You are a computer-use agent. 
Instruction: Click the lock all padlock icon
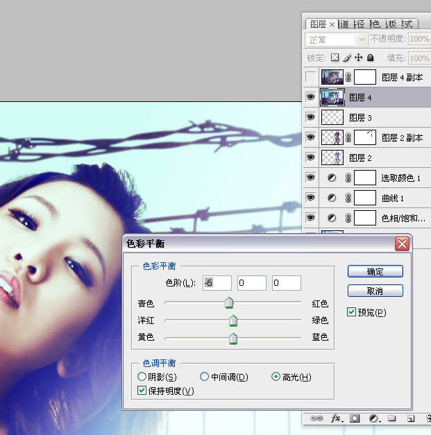click(370, 58)
